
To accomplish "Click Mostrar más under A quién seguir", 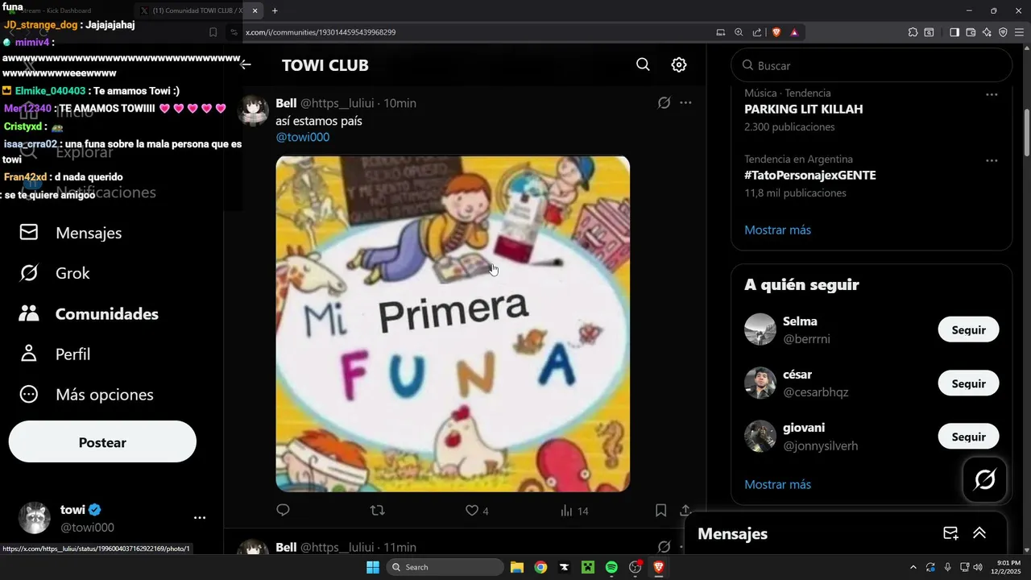I will pos(777,485).
